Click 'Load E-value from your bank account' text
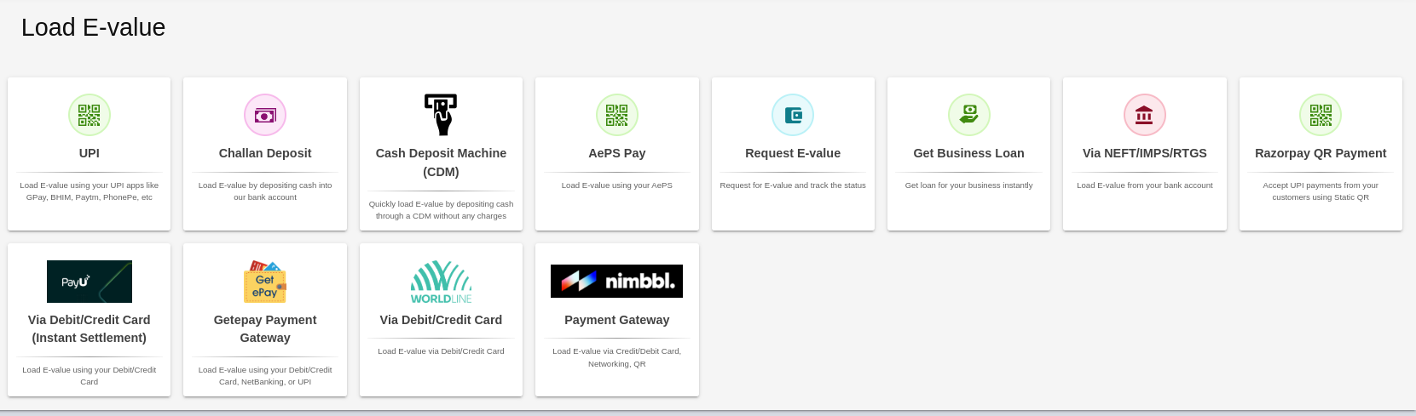 coord(1144,185)
